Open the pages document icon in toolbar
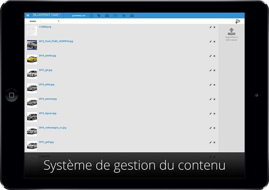 click(91, 15)
